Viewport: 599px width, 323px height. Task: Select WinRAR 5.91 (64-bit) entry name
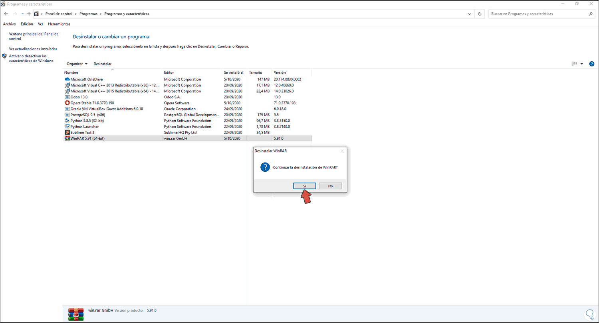tap(87, 138)
